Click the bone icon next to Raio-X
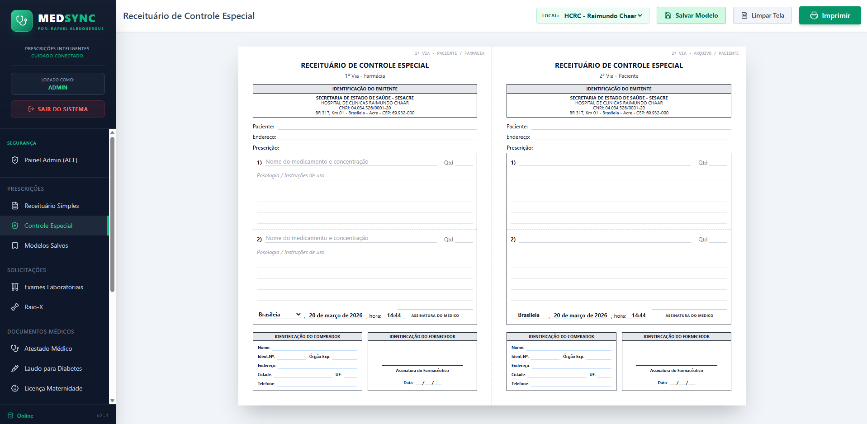This screenshot has width=867, height=424. (15, 307)
